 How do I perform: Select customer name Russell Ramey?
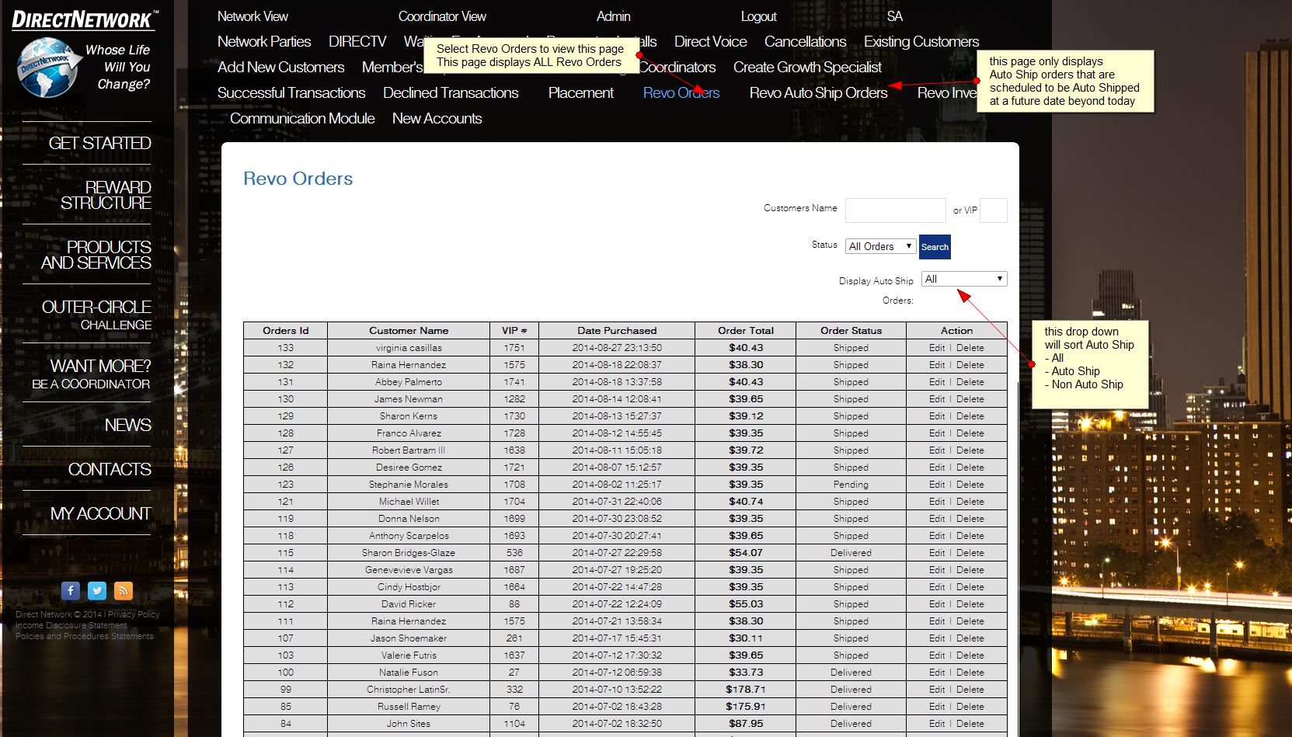[x=409, y=707]
